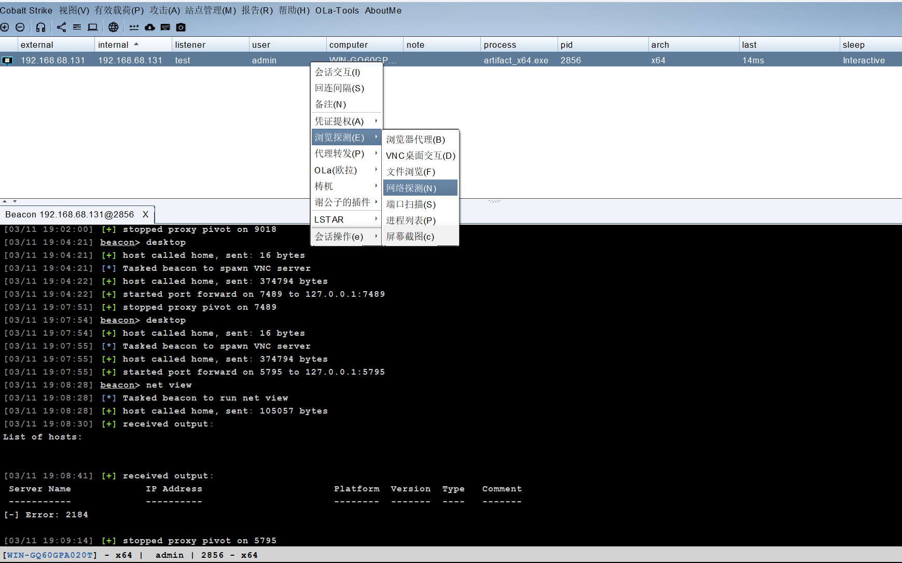
Task: Open the AboutMe menu
Action: [383, 10]
